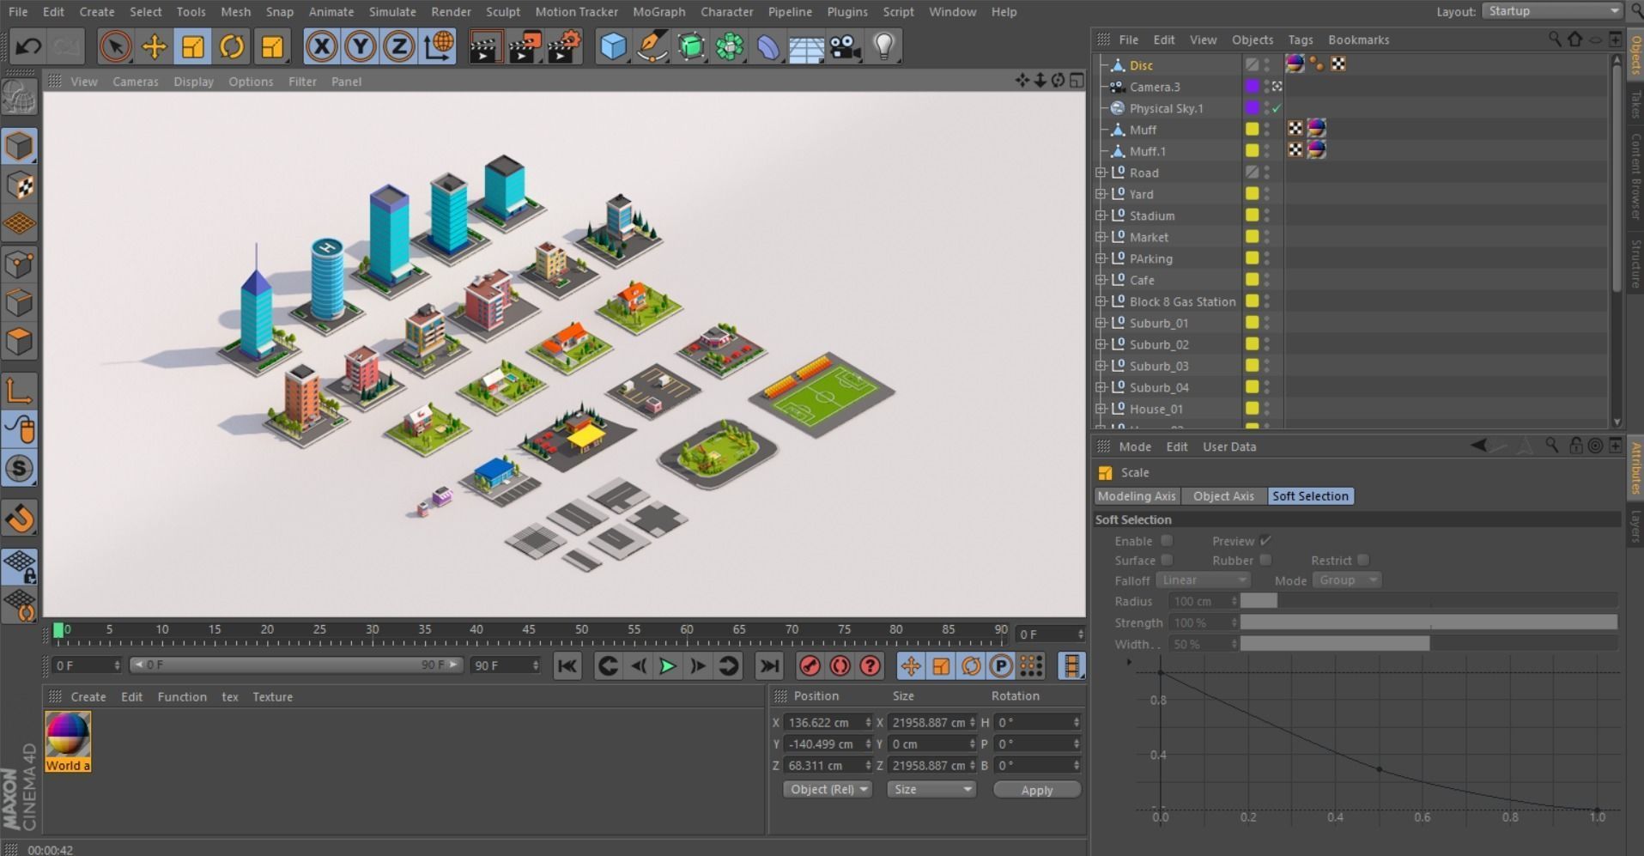The height and width of the screenshot is (856, 1644).
Task: Toggle the Preview checkbox
Action: [x=1265, y=541]
